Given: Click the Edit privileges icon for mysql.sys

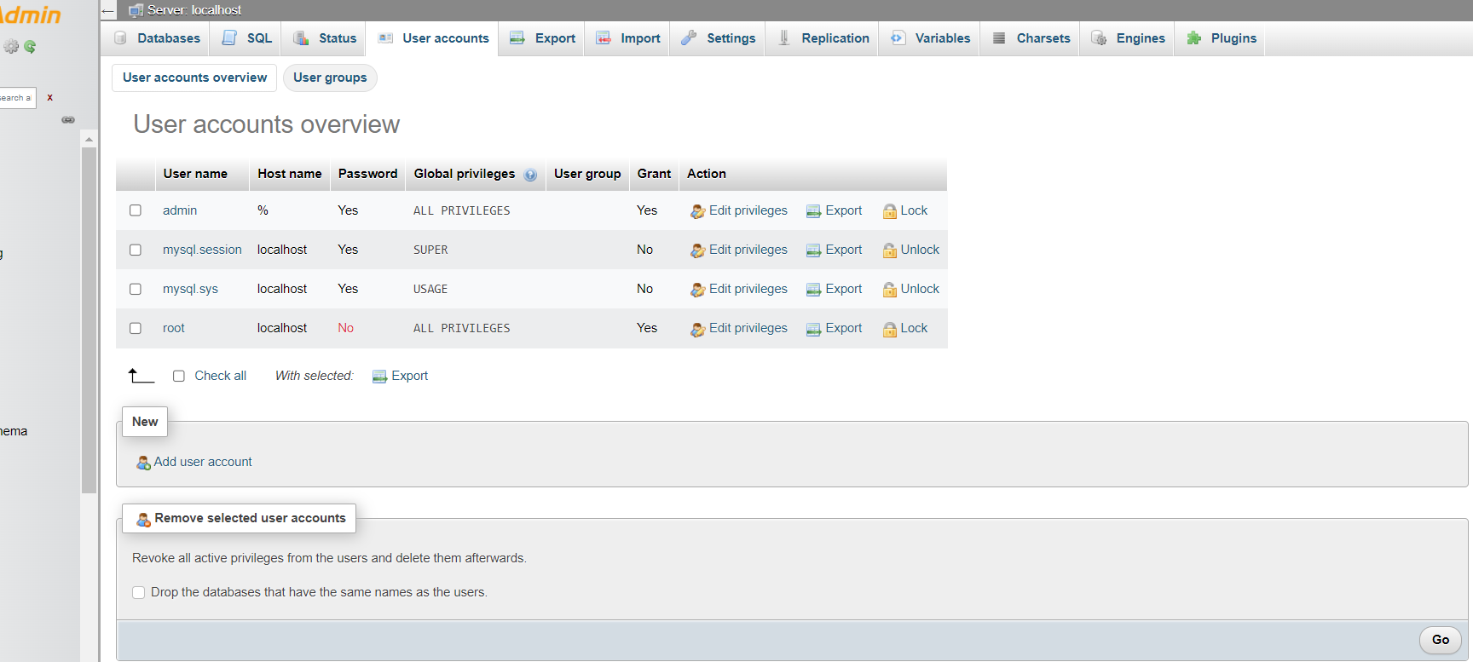Looking at the screenshot, I should 697,290.
